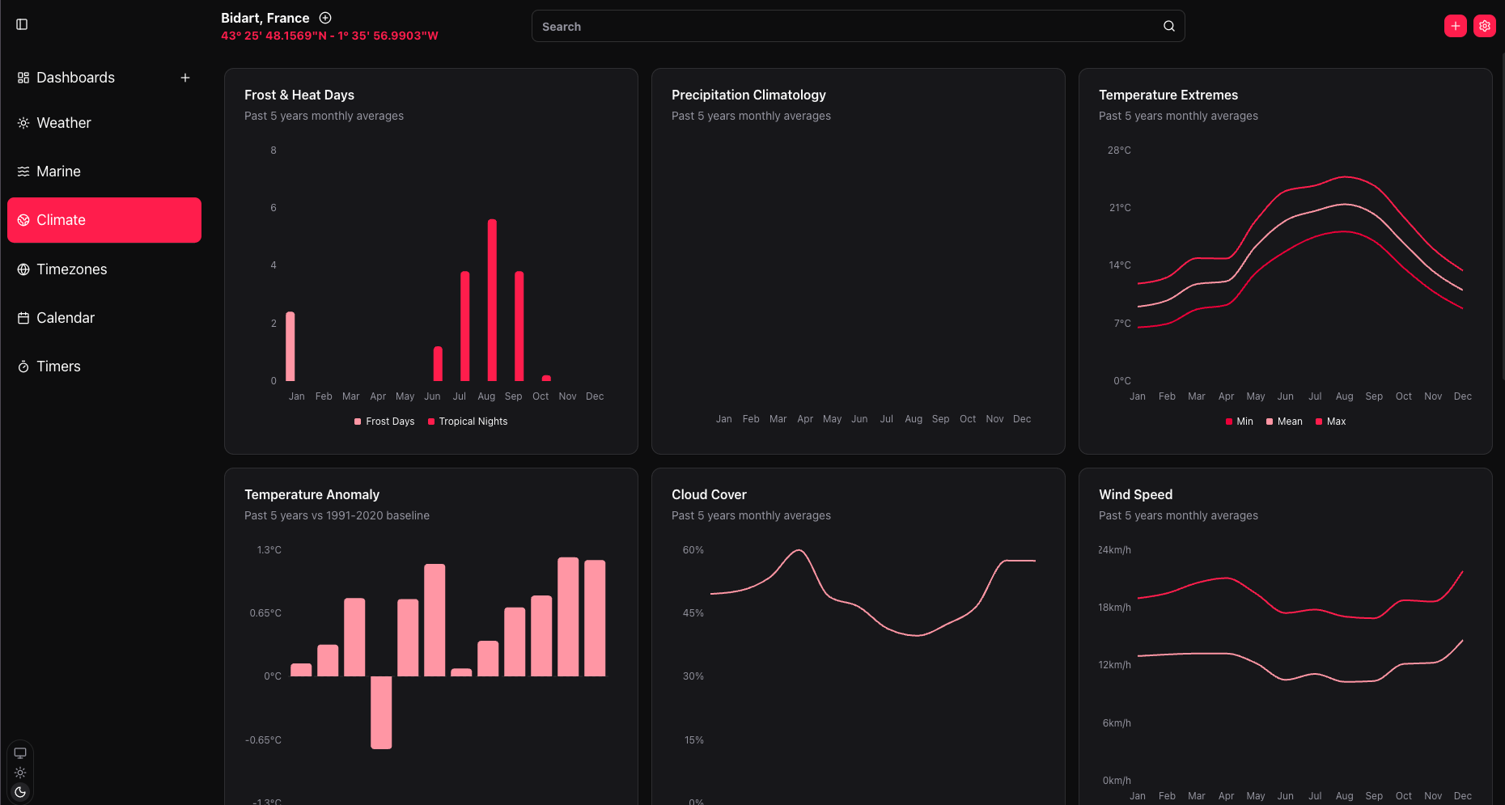Click the calendar icon in the sidebar
Viewport: 1505px width, 805px height.
coord(23,318)
